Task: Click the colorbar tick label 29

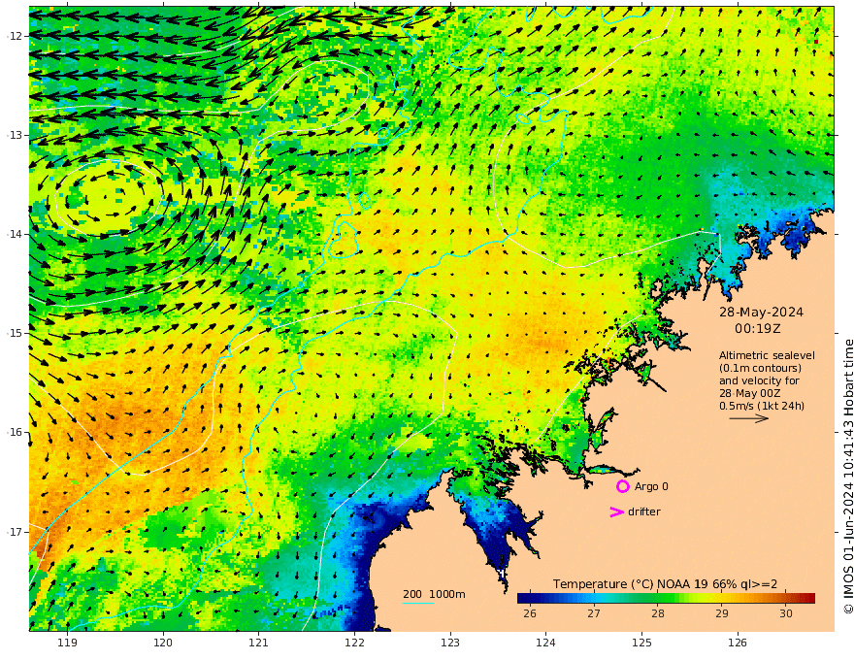Action: click(x=722, y=613)
